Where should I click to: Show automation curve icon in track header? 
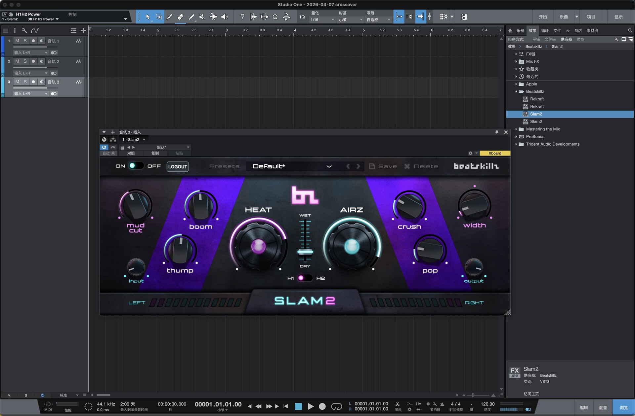coord(35,31)
